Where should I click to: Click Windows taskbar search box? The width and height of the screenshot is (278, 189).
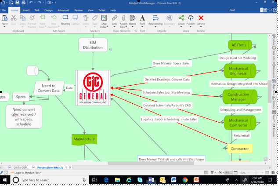pyautogui.click(x=49, y=180)
